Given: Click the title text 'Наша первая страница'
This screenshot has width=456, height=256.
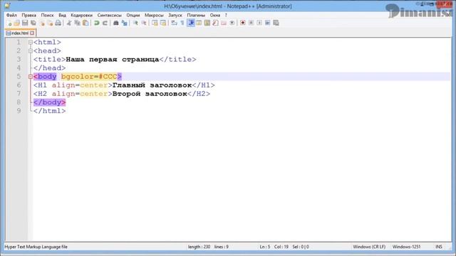Looking at the screenshot, I should (113, 60).
